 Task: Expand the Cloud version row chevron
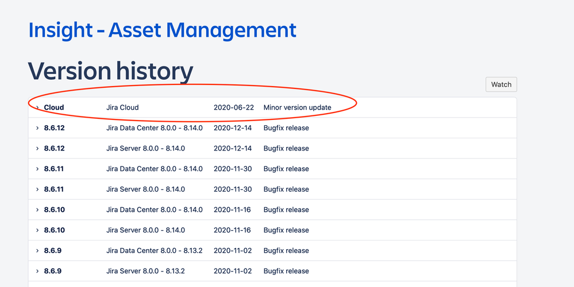coord(37,107)
